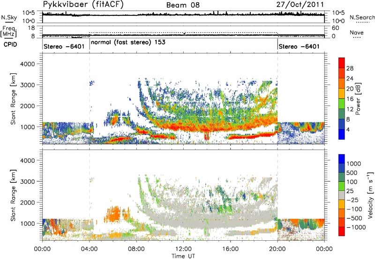The width and height of the screenshot is (375, 259).
Task: Click the 'Time UT' axis label
Action: coord(183,256)
